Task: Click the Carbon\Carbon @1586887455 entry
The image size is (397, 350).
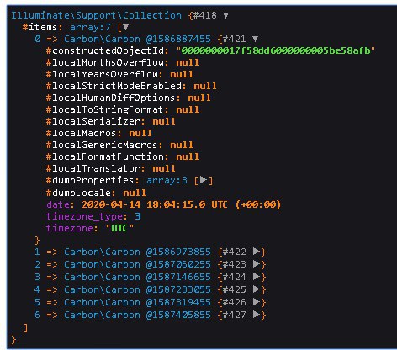Action: [137, 39]
